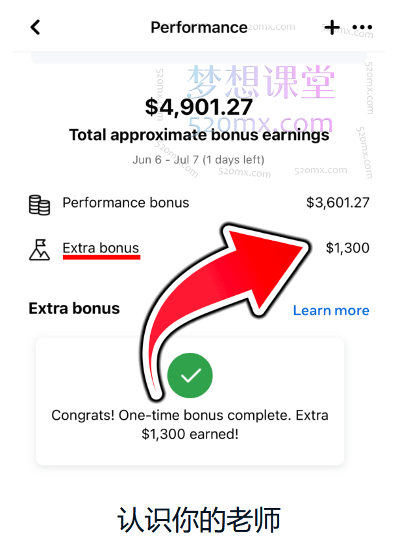Click the Extra bonus section heading
The width and height of the screenshot is (398, 541).
[74, 308]
